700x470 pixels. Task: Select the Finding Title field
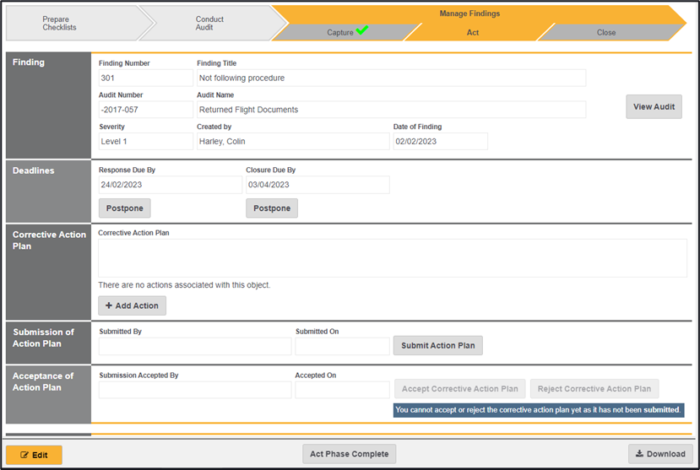click(390, 78)
